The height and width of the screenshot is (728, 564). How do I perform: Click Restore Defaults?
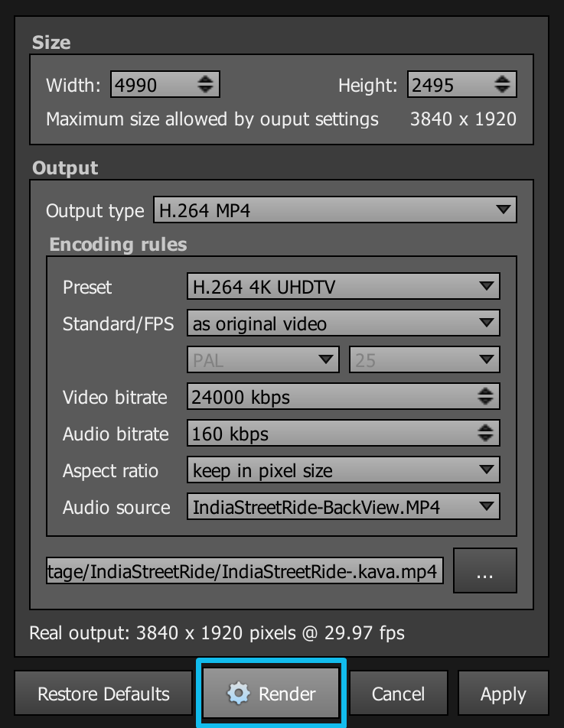pyautogui.click(x=103, y=693)
